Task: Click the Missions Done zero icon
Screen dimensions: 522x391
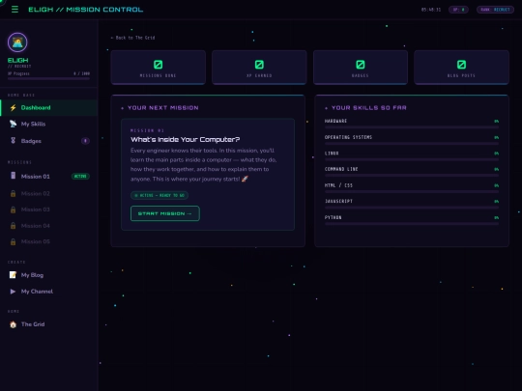Action: click(x=159, y=65)
